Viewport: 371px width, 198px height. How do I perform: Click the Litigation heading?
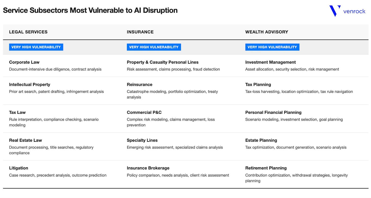pyautogui.click(x=19, y=168)
